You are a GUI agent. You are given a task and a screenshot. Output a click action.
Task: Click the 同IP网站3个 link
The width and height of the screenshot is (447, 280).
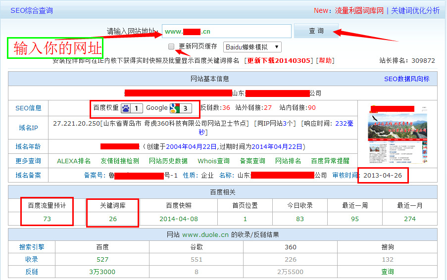point(275,123)
